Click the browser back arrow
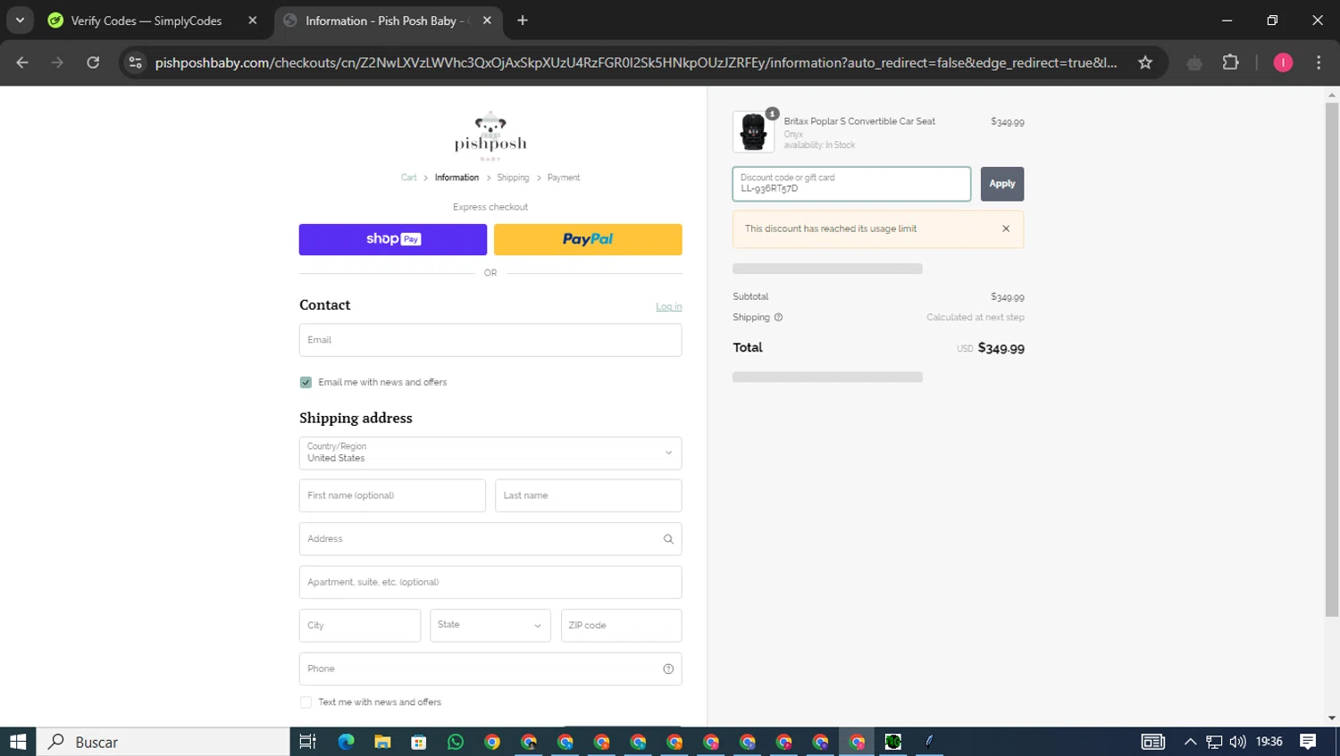Viewport: 1340px width, 756px height. click(x=22, y=62)
